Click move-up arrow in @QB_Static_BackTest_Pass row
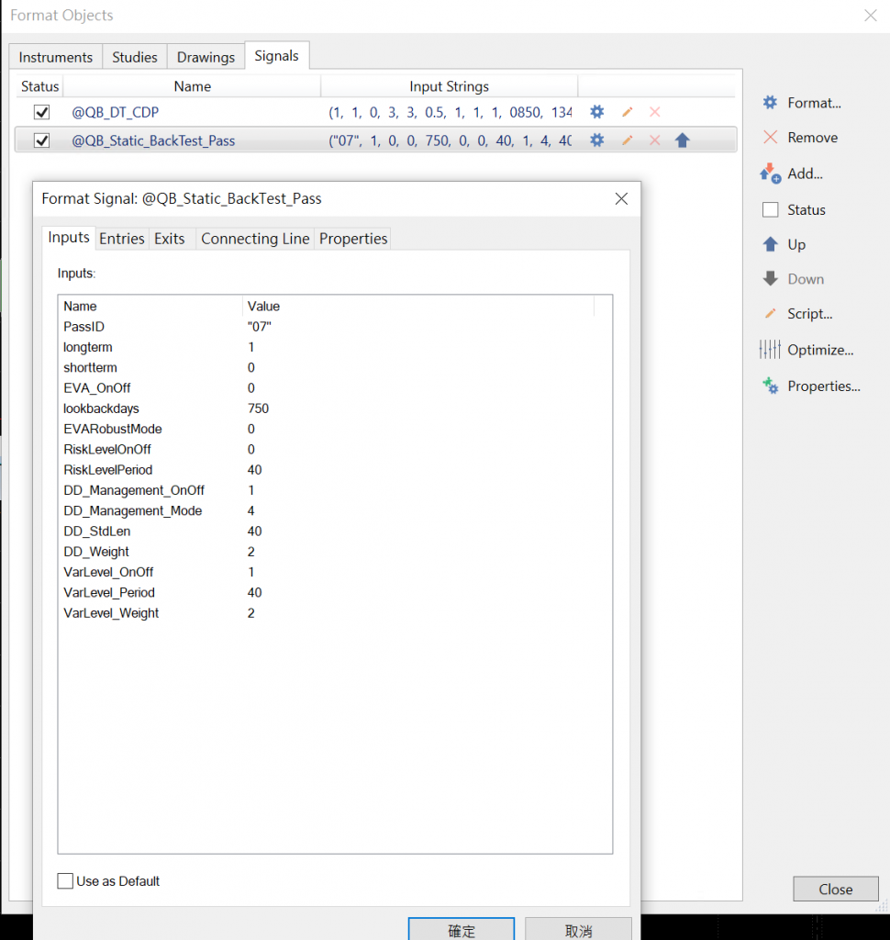 click(682, 140)
